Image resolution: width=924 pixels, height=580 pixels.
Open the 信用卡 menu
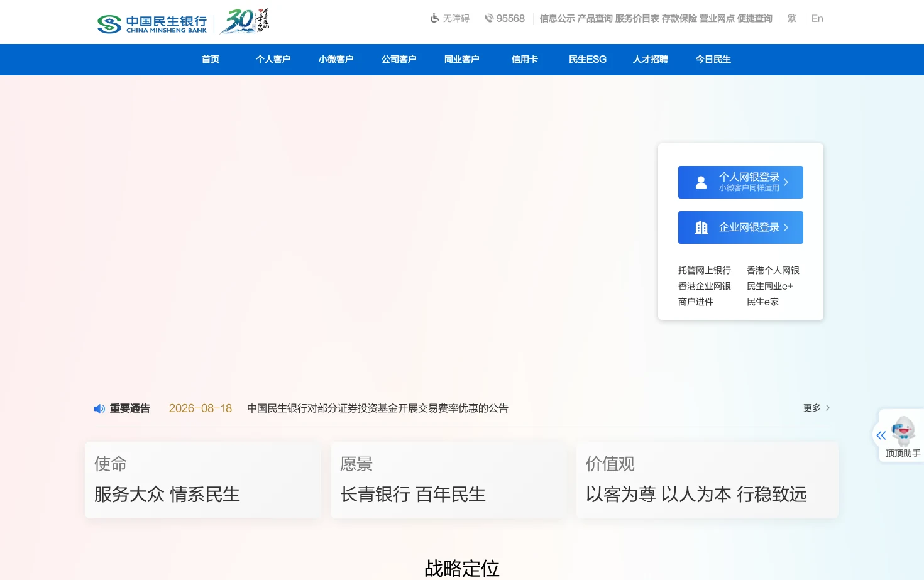(x=525, y=59)
